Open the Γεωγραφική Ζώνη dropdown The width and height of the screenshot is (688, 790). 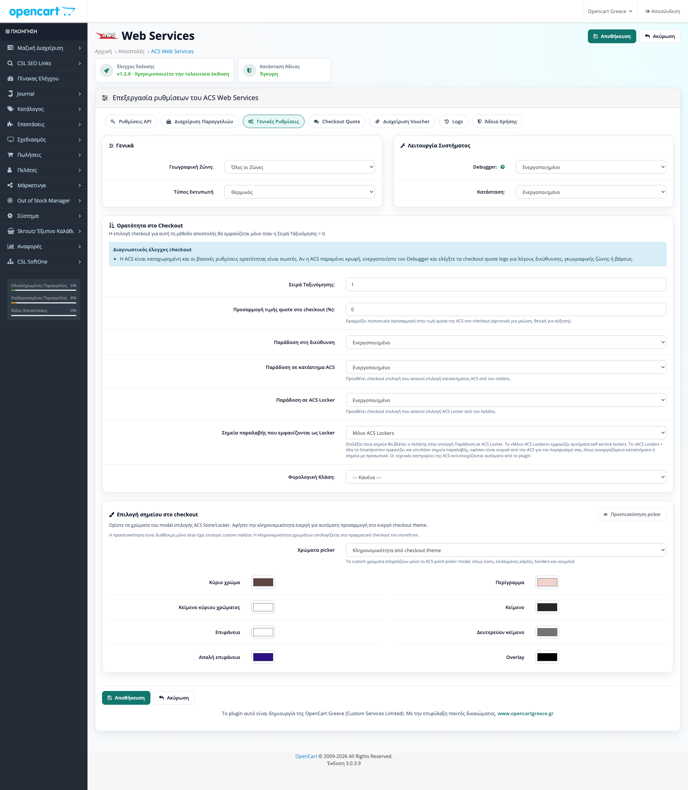[x=299, y=167]
